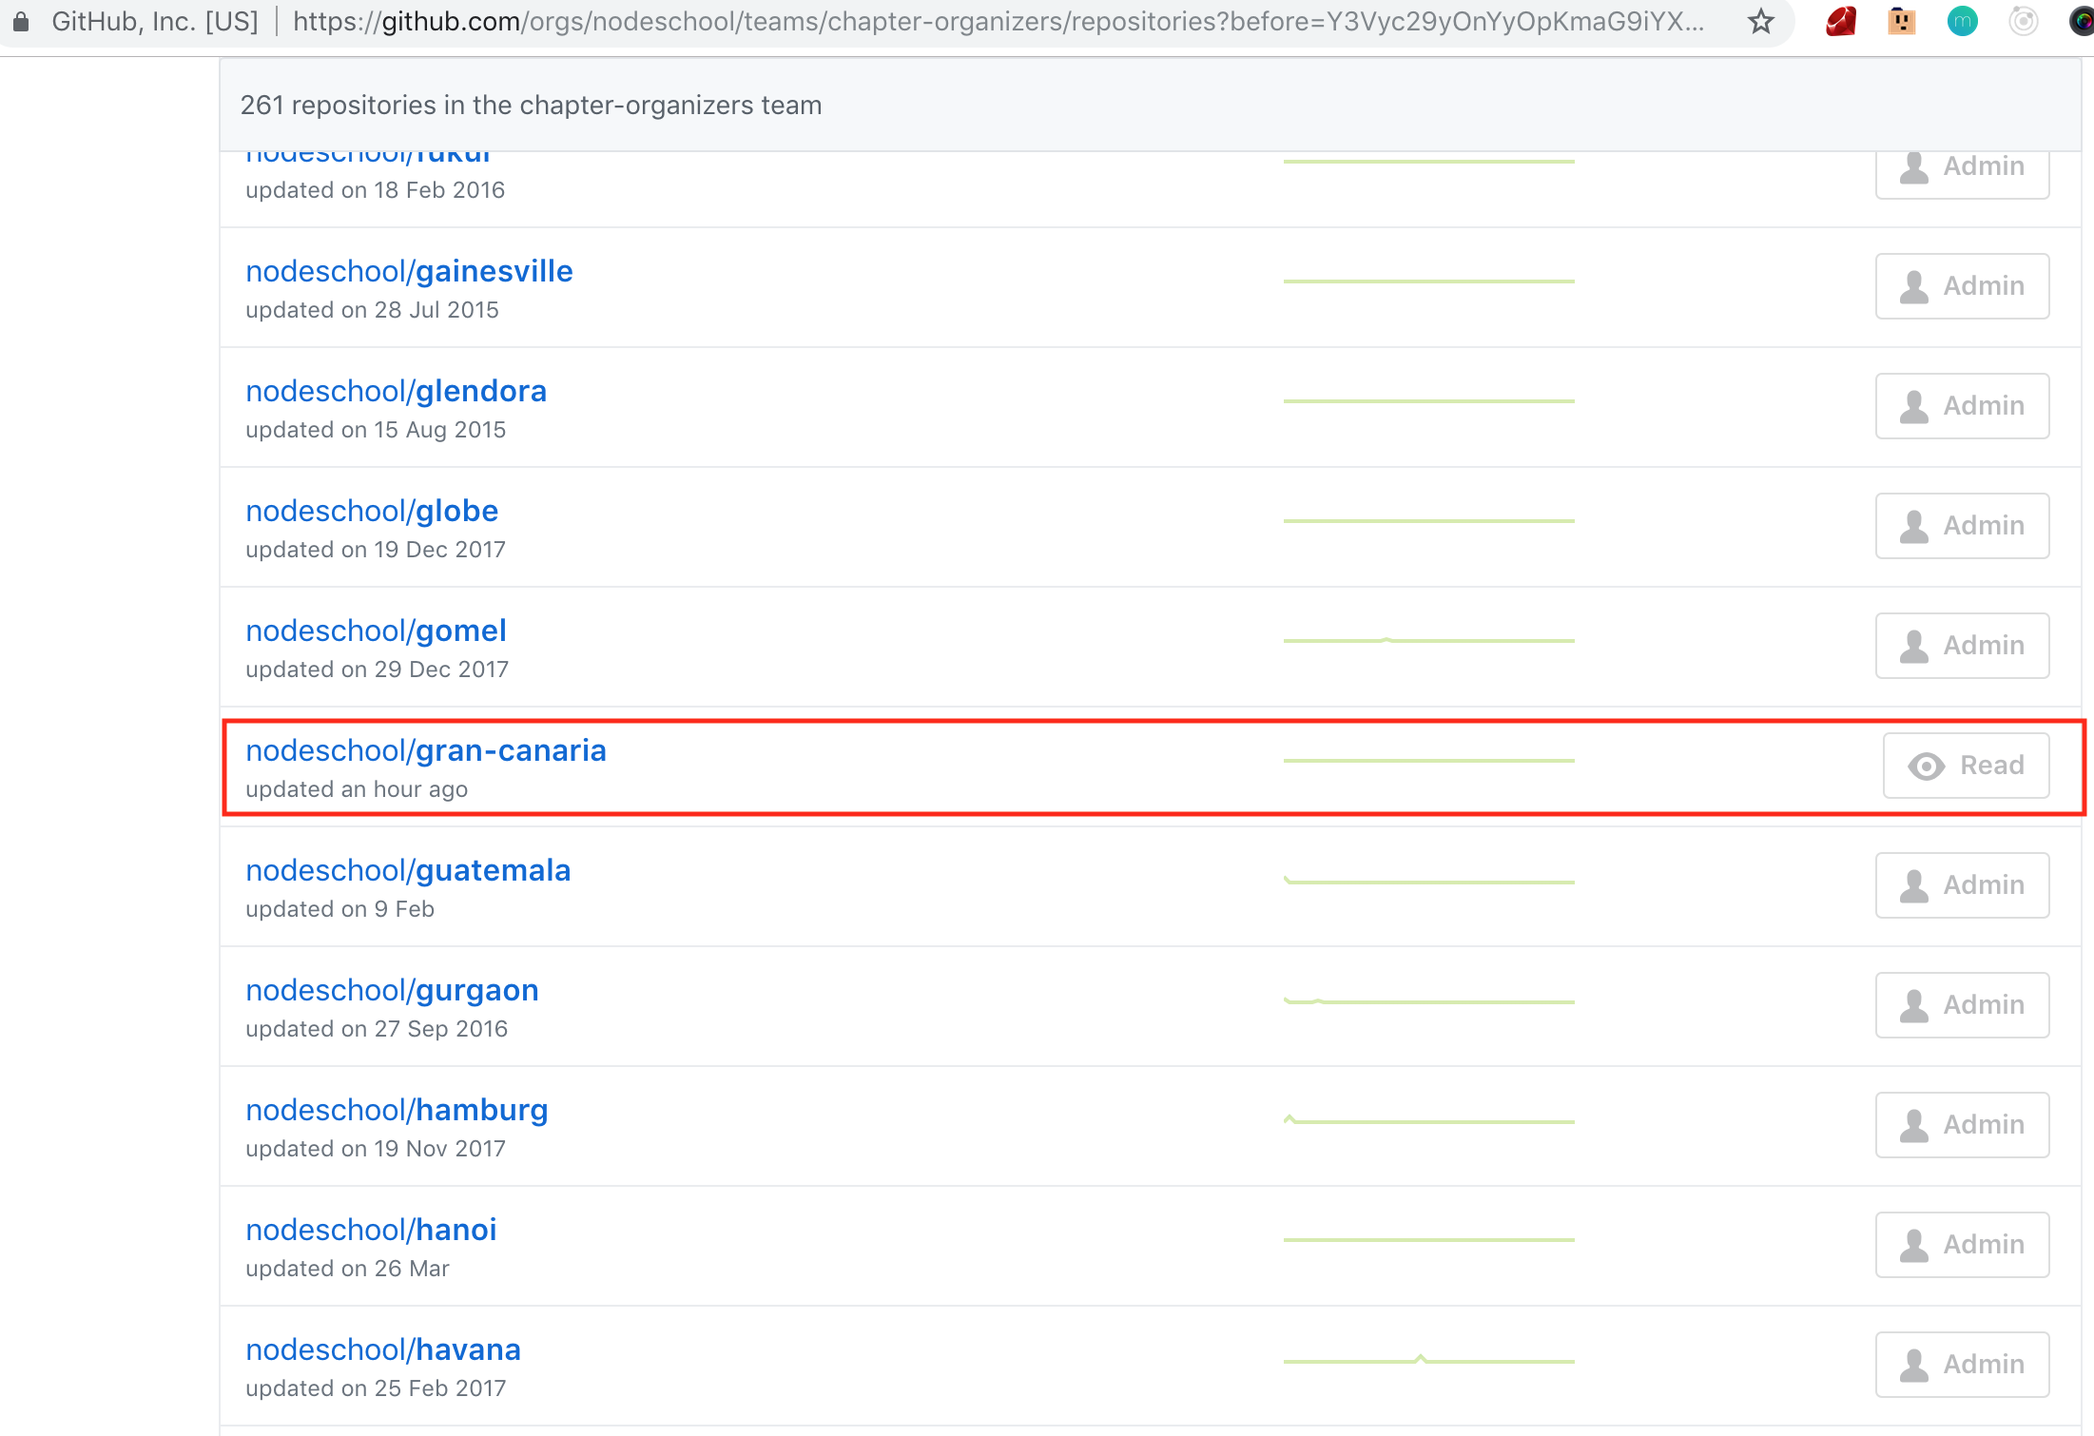Click the activity graph next to nodeschool/globe
The image size is (2094, 1436).
point(1426,518)
